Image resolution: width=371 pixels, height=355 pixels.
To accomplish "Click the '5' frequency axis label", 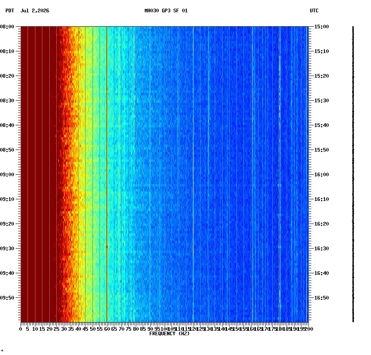I will pos(28,329).
